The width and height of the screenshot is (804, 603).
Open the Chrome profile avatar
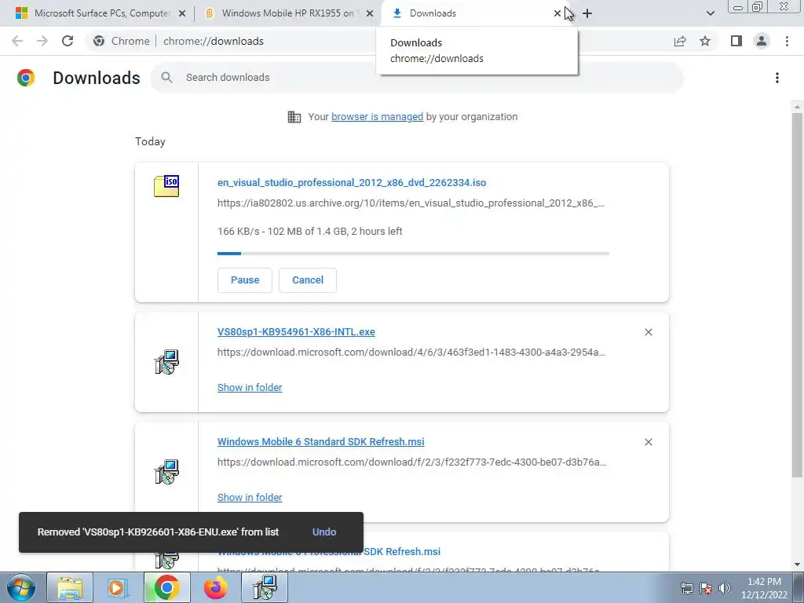[x=762, y=41]
